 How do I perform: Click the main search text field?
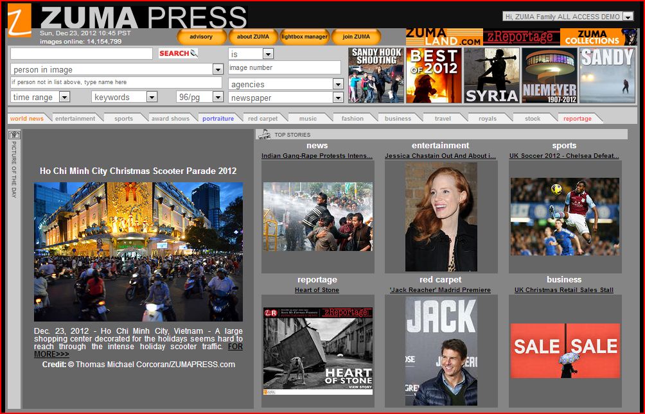pos(82,53)
